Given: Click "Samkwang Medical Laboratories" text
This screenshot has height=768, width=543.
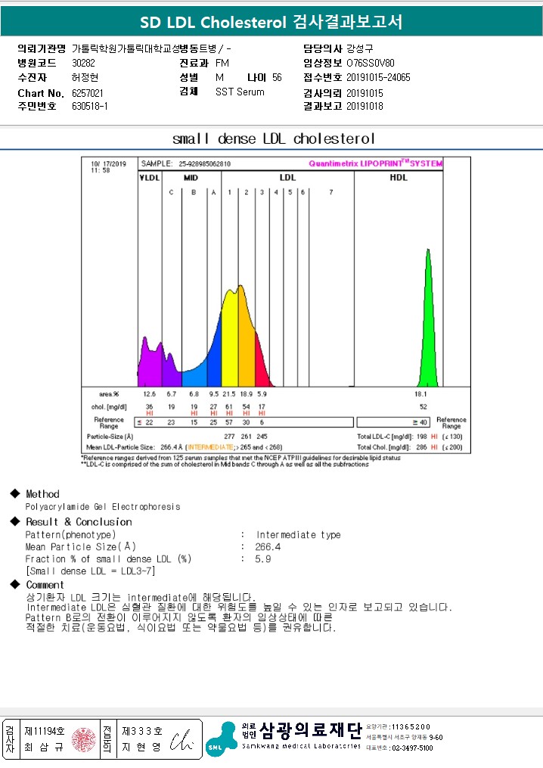Looking at the screenshot, I should point(301,746).
